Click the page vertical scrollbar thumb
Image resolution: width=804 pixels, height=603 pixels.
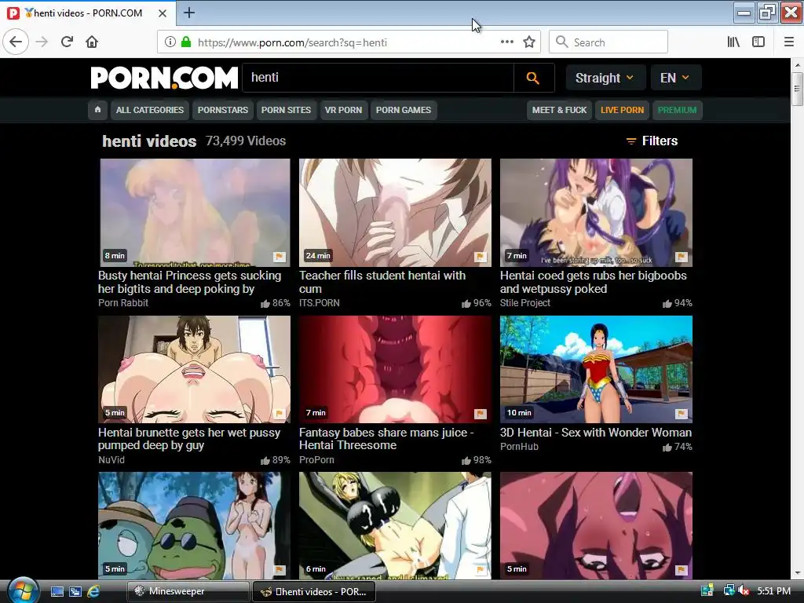[x=797, y=89]
